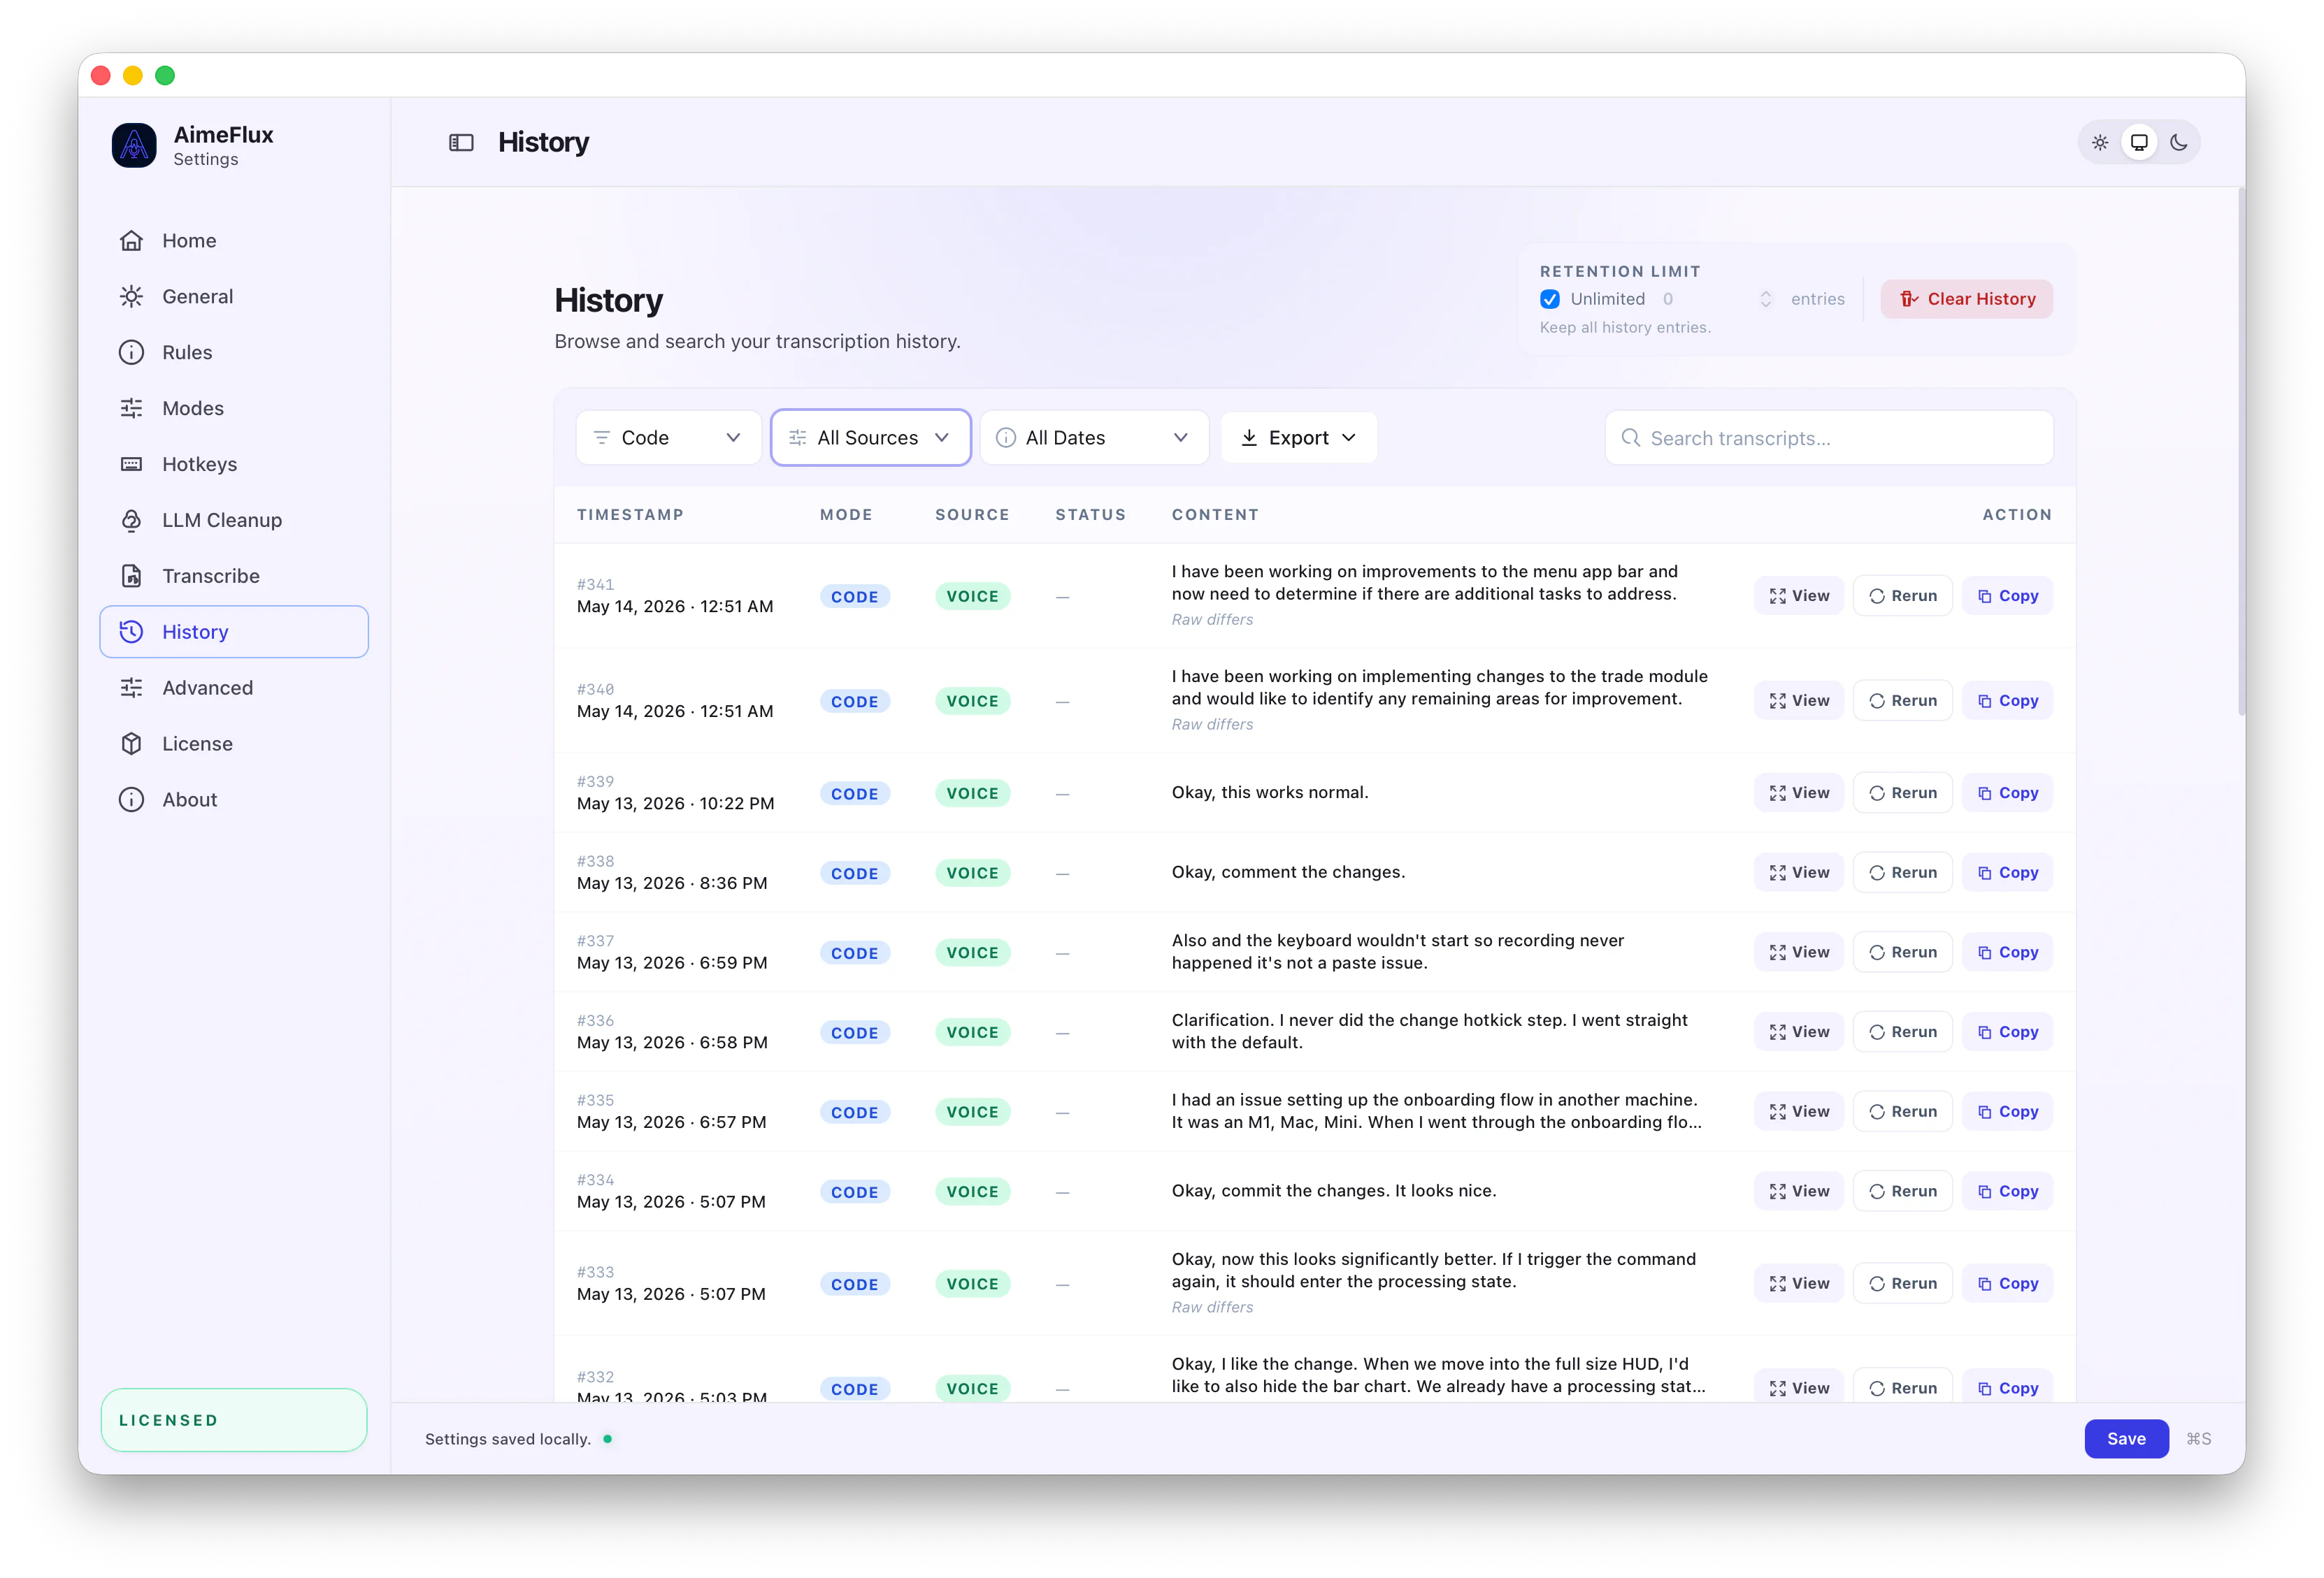The height and width of the screenshot is (1578, 2324).
Task: Switch to dark theme moon icon
Action: click(x=2179, y=143)
